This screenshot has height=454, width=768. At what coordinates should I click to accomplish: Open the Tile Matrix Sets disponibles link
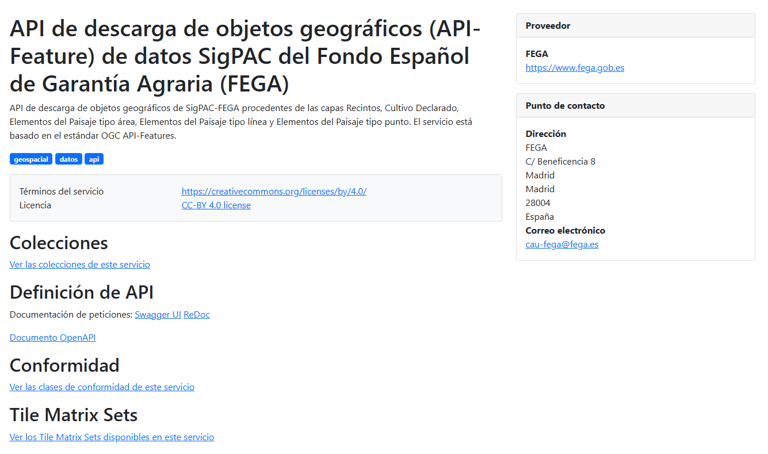[112, 437]
